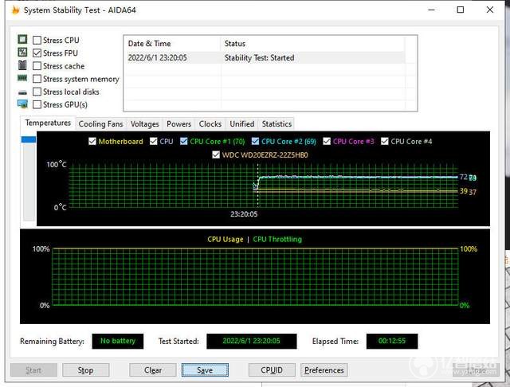Toggle Motherboard temperature graph checkbox

[x=92, y=142]
